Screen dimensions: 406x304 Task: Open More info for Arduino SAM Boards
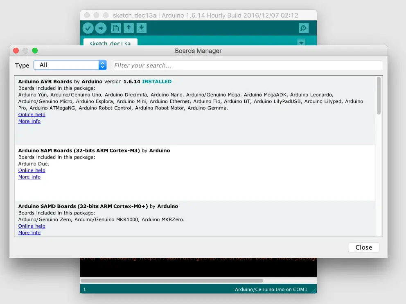point(29,177)
